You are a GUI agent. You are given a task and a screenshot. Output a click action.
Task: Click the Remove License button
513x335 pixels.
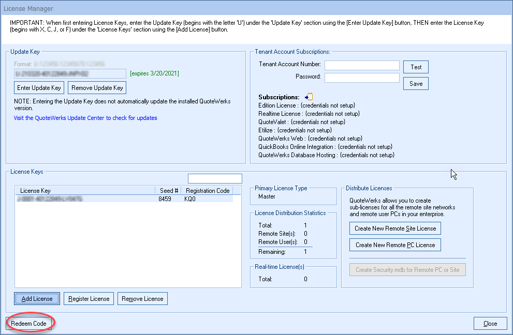(x=142, y=298)
